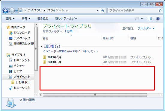Go back with the Back arrow button

coord(5,10)
